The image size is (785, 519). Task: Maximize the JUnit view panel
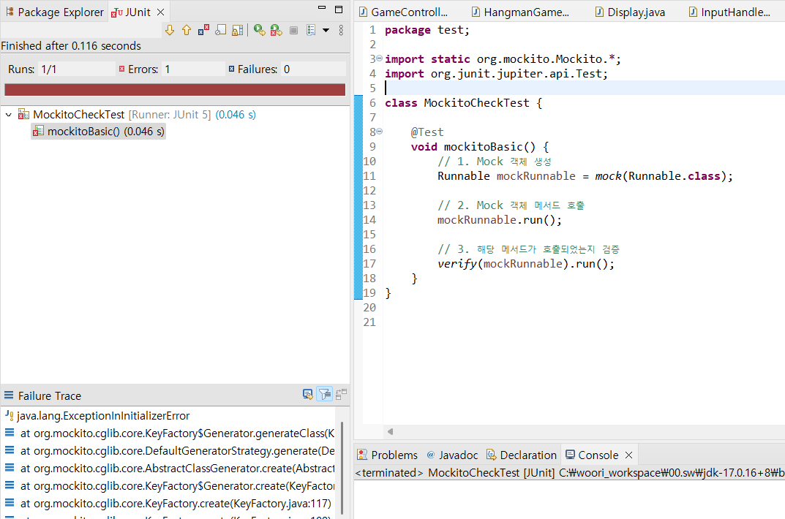point(339,9)
